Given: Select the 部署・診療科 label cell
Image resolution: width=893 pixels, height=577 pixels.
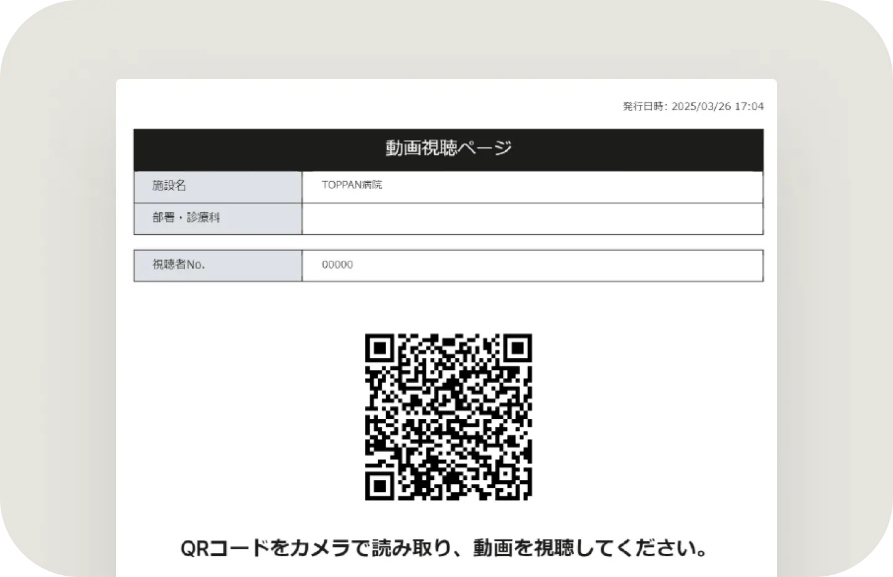Looking at the screenshot, I should tap(218, 219).
